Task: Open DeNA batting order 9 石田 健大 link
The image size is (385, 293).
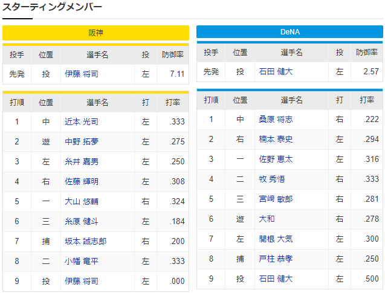Action: coord(276,279)
